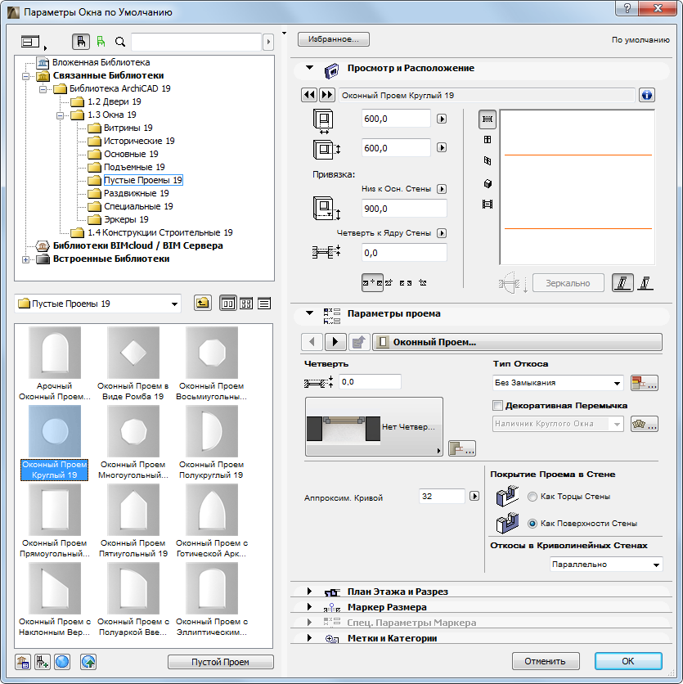This screenshot has width=683, height=684.
Task: Go to next library part arrows
Action: [x=327, y=95]
